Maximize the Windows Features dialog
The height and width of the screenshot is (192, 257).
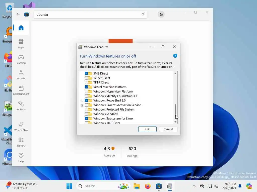coord(163,47)
